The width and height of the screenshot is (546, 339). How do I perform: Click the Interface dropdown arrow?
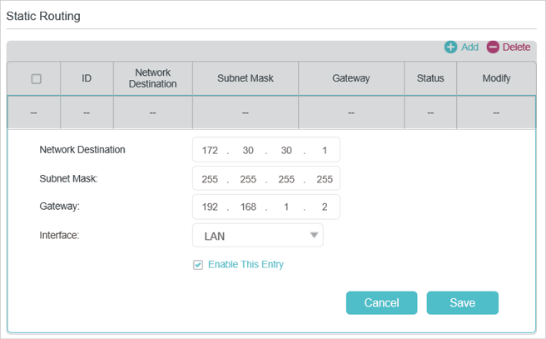tap(314, 235)
